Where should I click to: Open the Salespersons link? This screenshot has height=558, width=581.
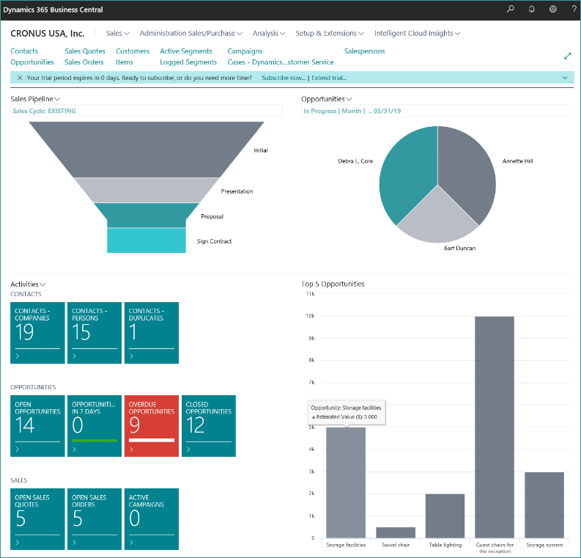click(365, 51)
